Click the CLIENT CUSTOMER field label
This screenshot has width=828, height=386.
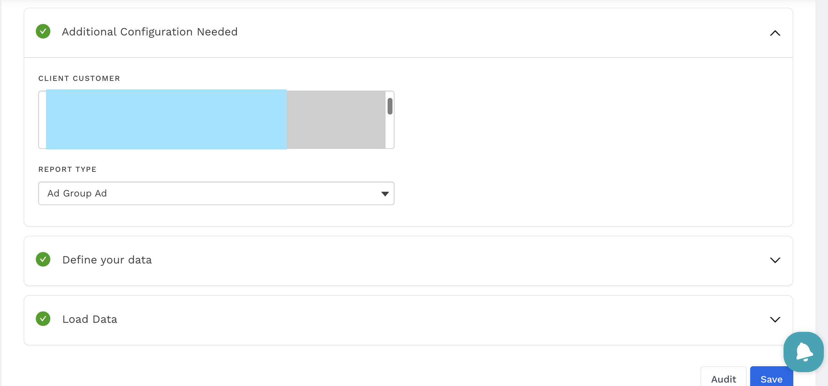(79, 78)
